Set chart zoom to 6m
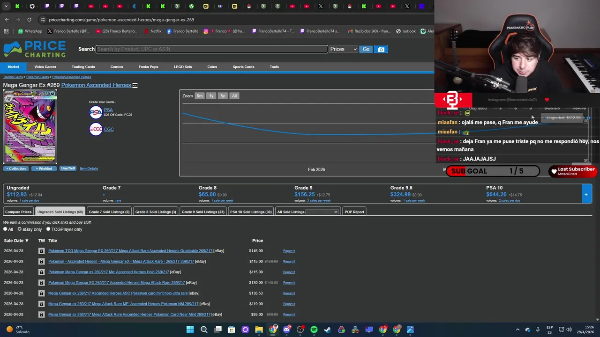This screenshot has width=600, height=337. point(200,96)
